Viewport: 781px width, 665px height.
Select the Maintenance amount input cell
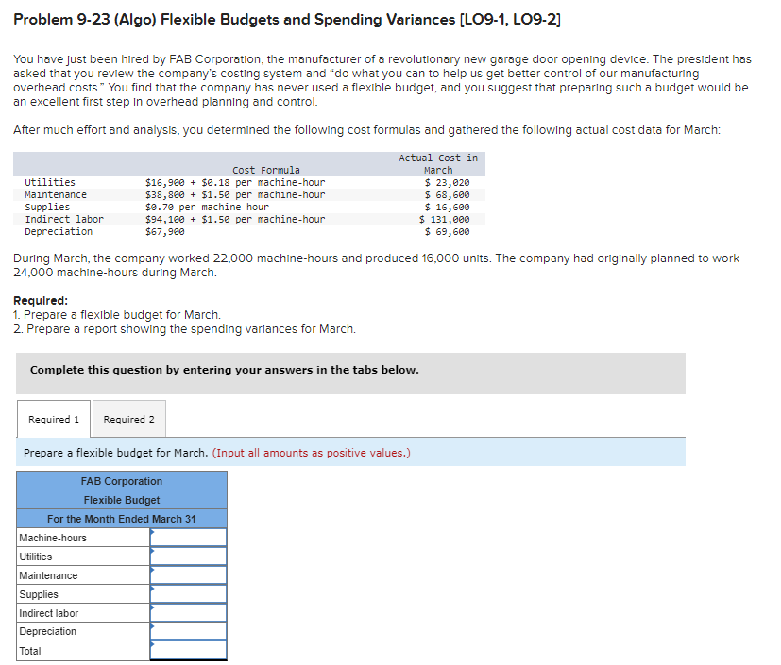click(188, 575)
